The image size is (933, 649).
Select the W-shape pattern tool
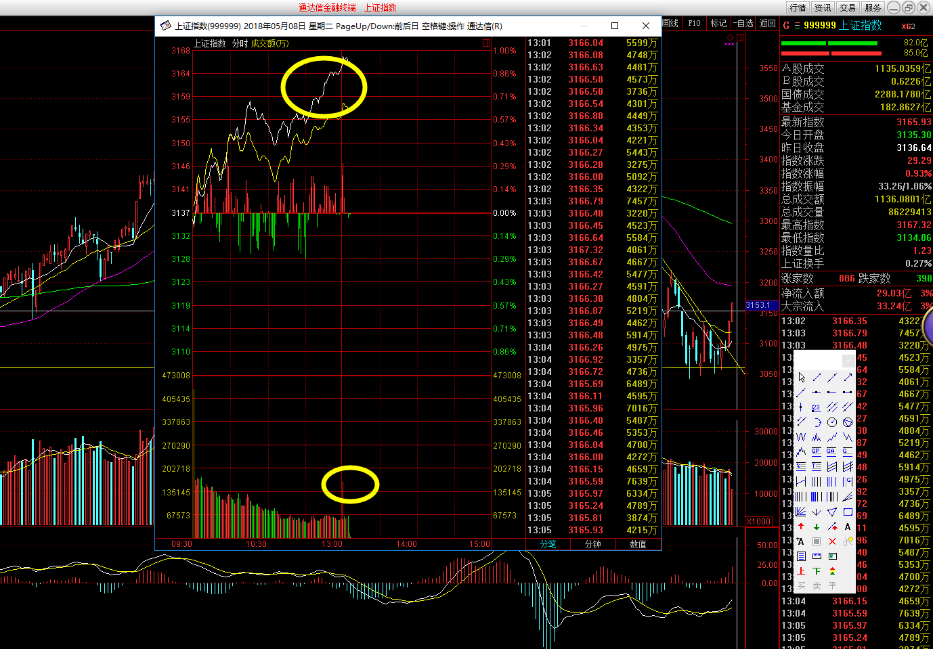802,437
